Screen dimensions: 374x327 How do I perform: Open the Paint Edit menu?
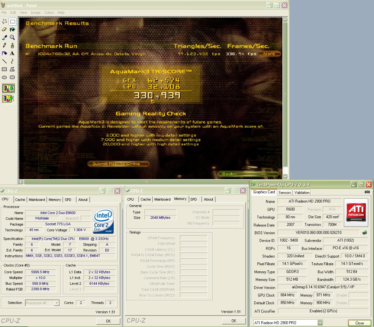(x=13, y=12)
